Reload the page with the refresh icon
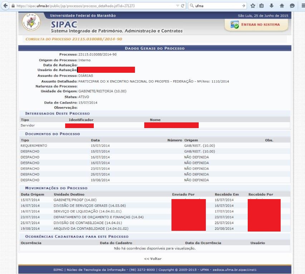Image resolution: width=305 pixels, height=274 pixels. click(x=183, y=6)
